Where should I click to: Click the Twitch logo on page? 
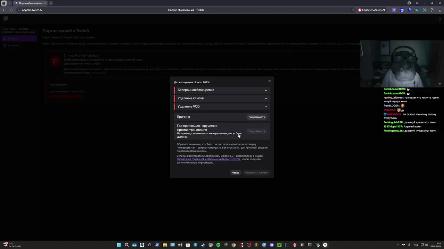(6, 19)
